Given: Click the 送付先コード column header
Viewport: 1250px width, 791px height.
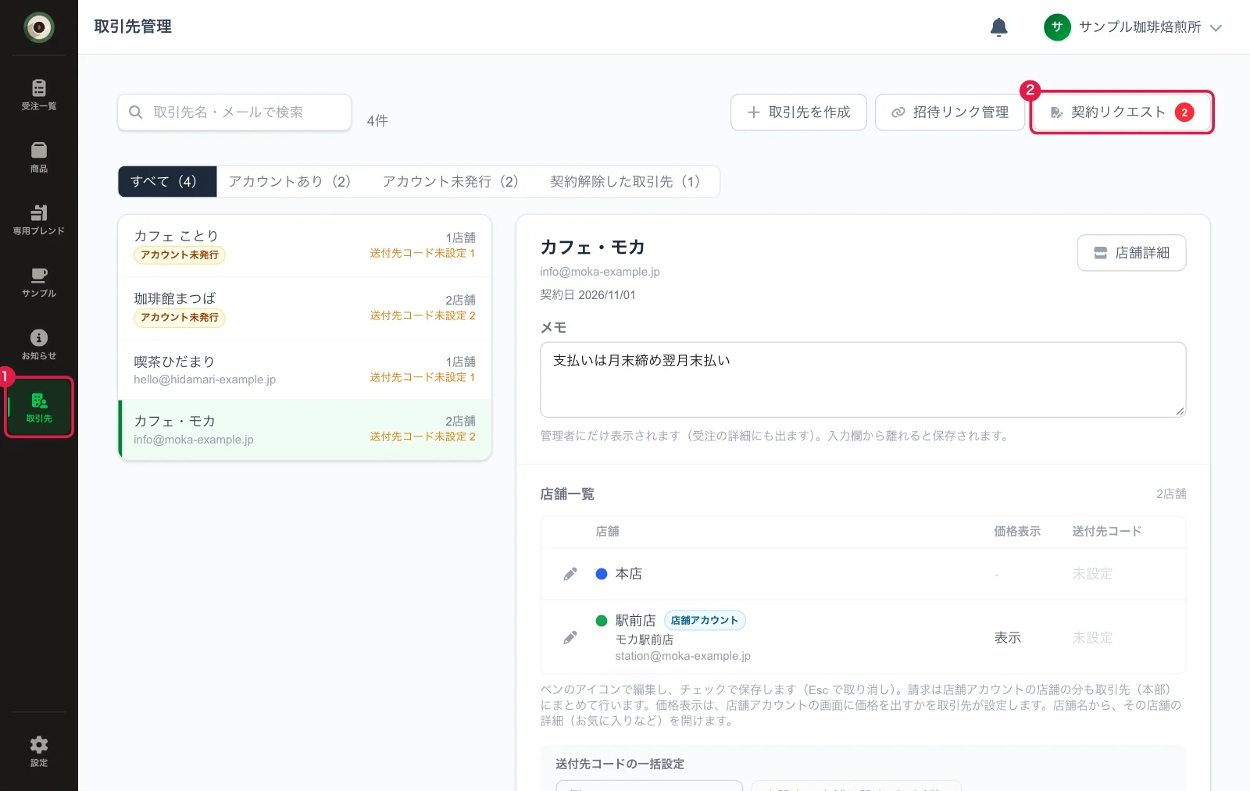Looking at the screenshot, I should (1107, 532).
